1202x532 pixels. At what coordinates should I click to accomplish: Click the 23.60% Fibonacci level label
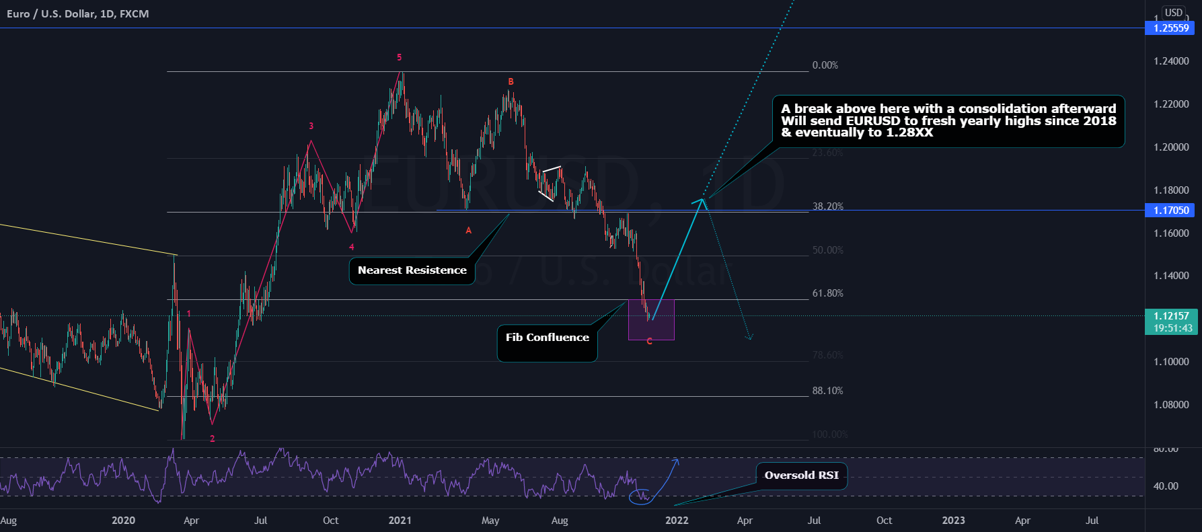827,153
